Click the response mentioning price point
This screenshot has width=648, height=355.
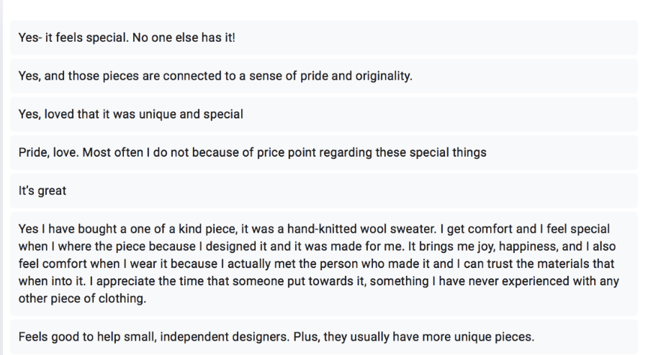pyautogui.click(x=323, y=152)
